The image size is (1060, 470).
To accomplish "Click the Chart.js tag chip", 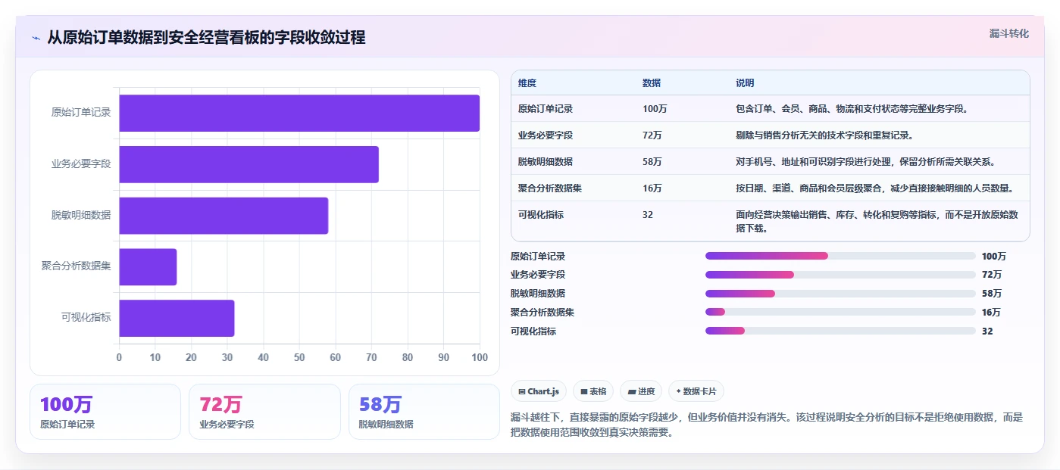I will click(x=539, y=391).
